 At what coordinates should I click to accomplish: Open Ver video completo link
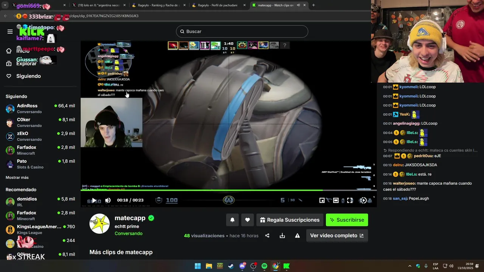[x=337, y=235]
